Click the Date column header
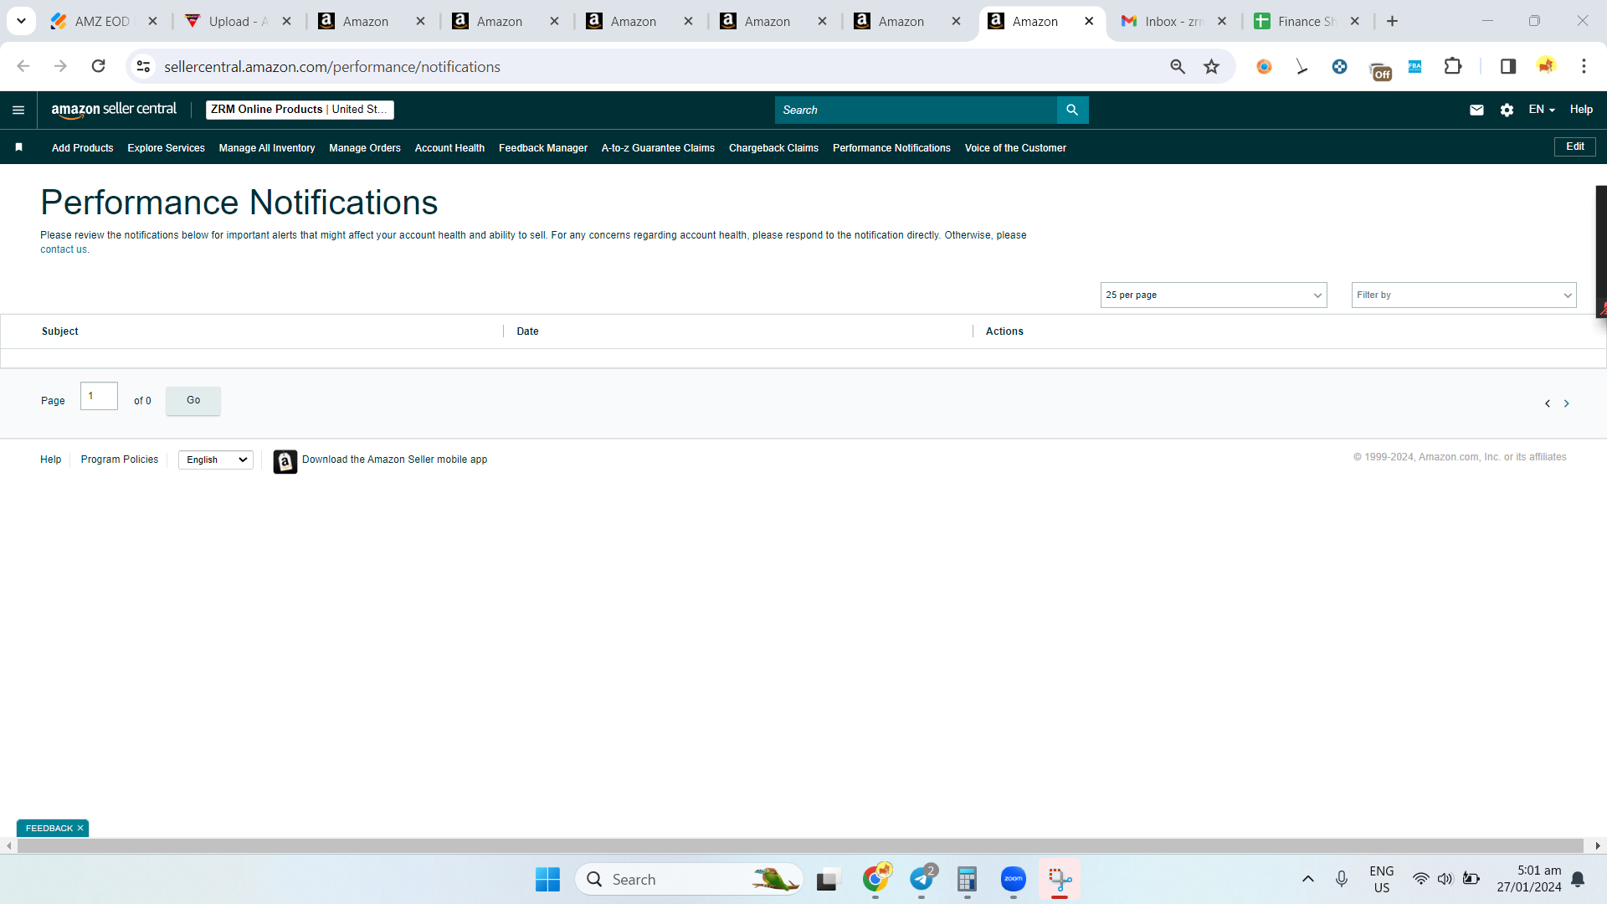The image size is (1607, 904). [527, 331]
